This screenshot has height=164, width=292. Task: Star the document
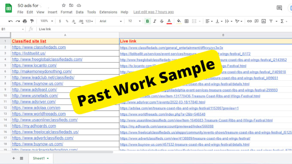(64, 6)
